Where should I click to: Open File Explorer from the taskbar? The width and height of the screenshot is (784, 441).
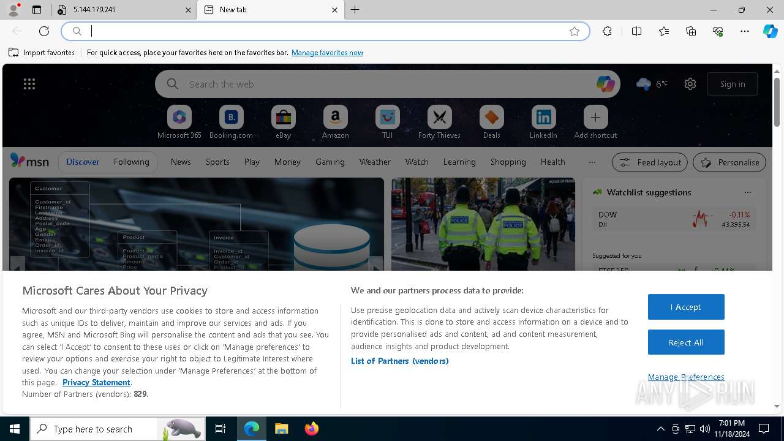tap(281, 429)
